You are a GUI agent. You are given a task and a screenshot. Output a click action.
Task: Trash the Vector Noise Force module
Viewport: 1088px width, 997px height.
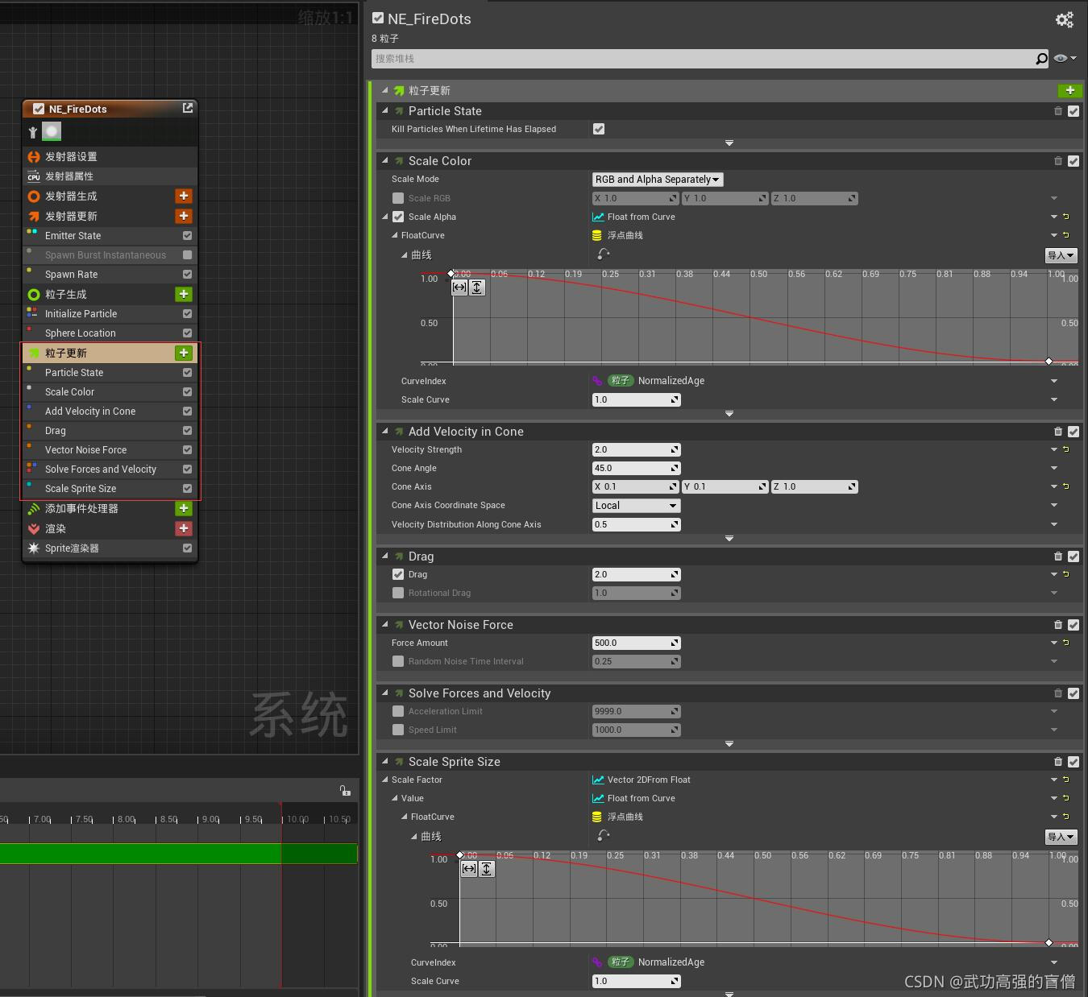point(1058,625)
